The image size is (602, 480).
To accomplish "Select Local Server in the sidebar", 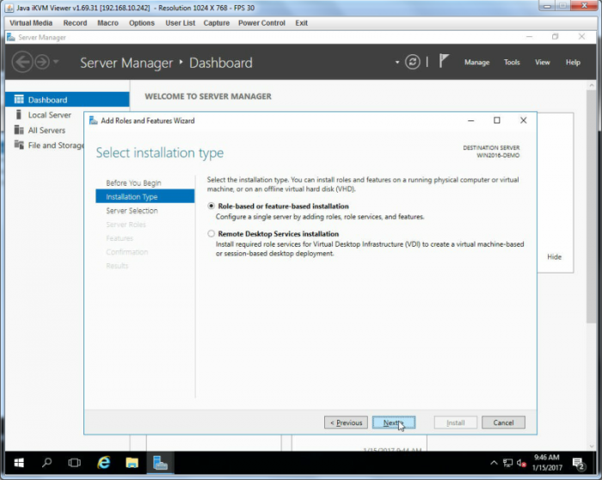I will (x=49, y=114).
